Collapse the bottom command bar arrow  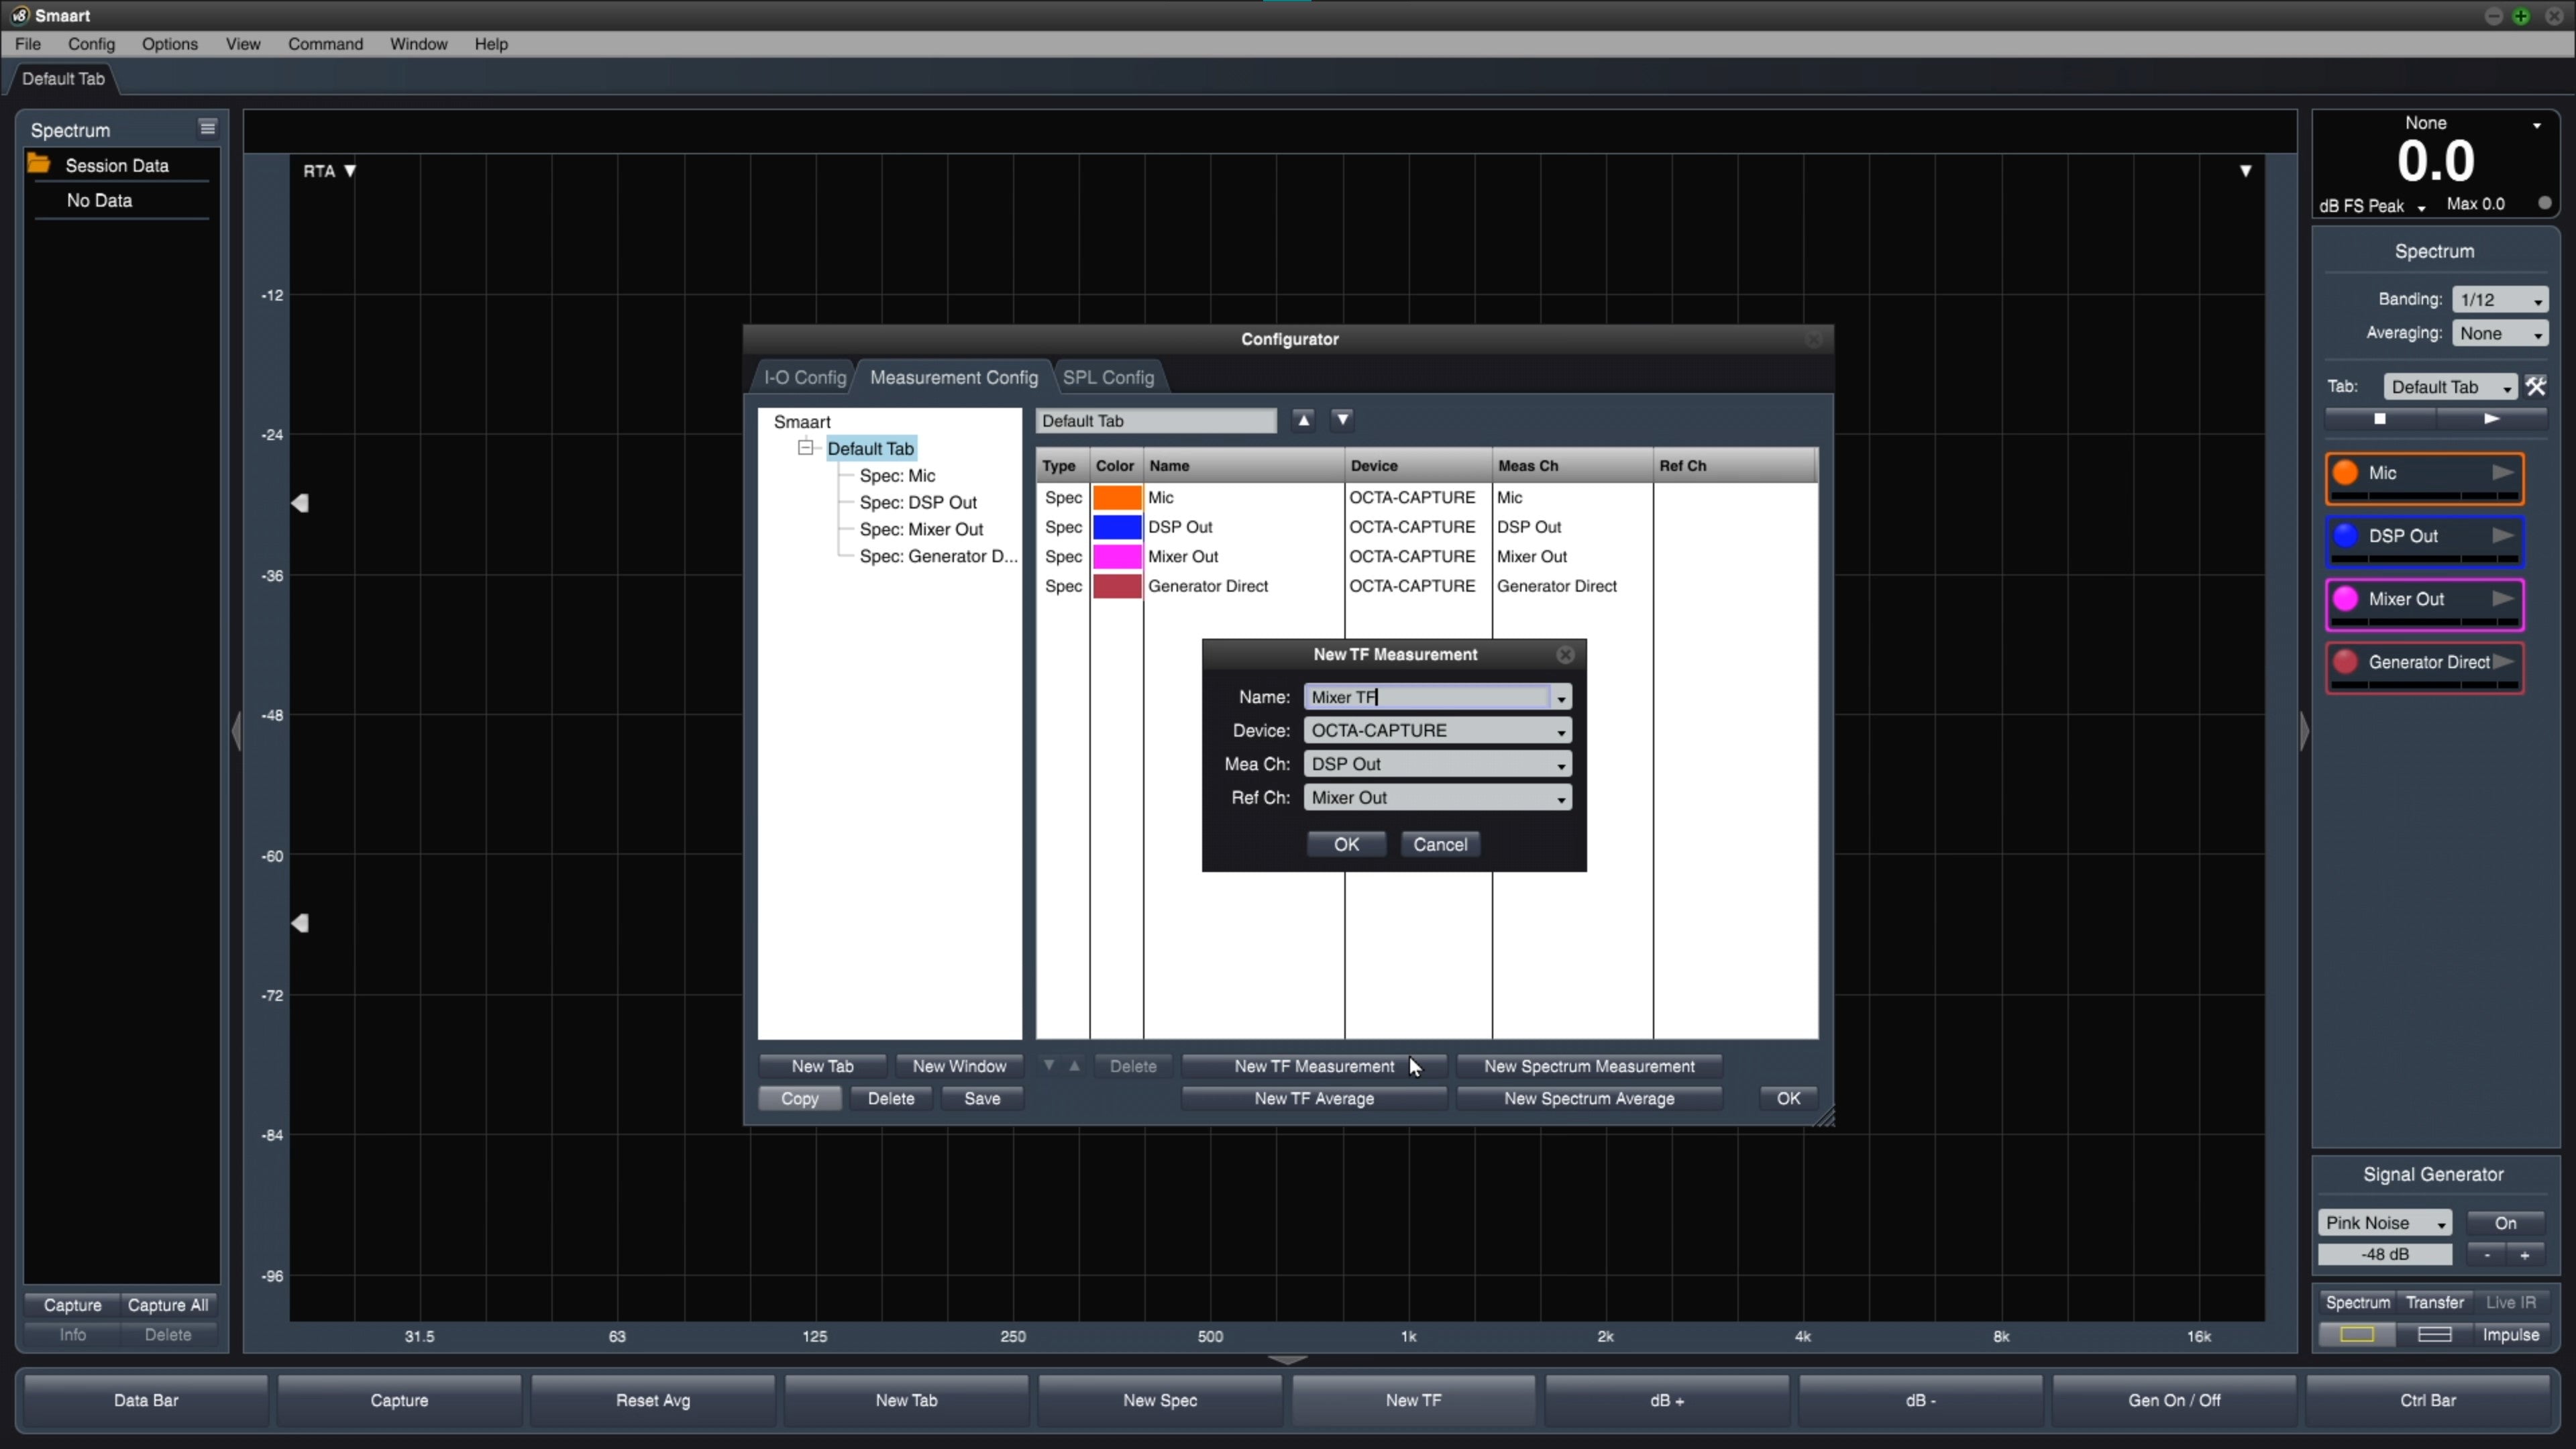1287,1360
